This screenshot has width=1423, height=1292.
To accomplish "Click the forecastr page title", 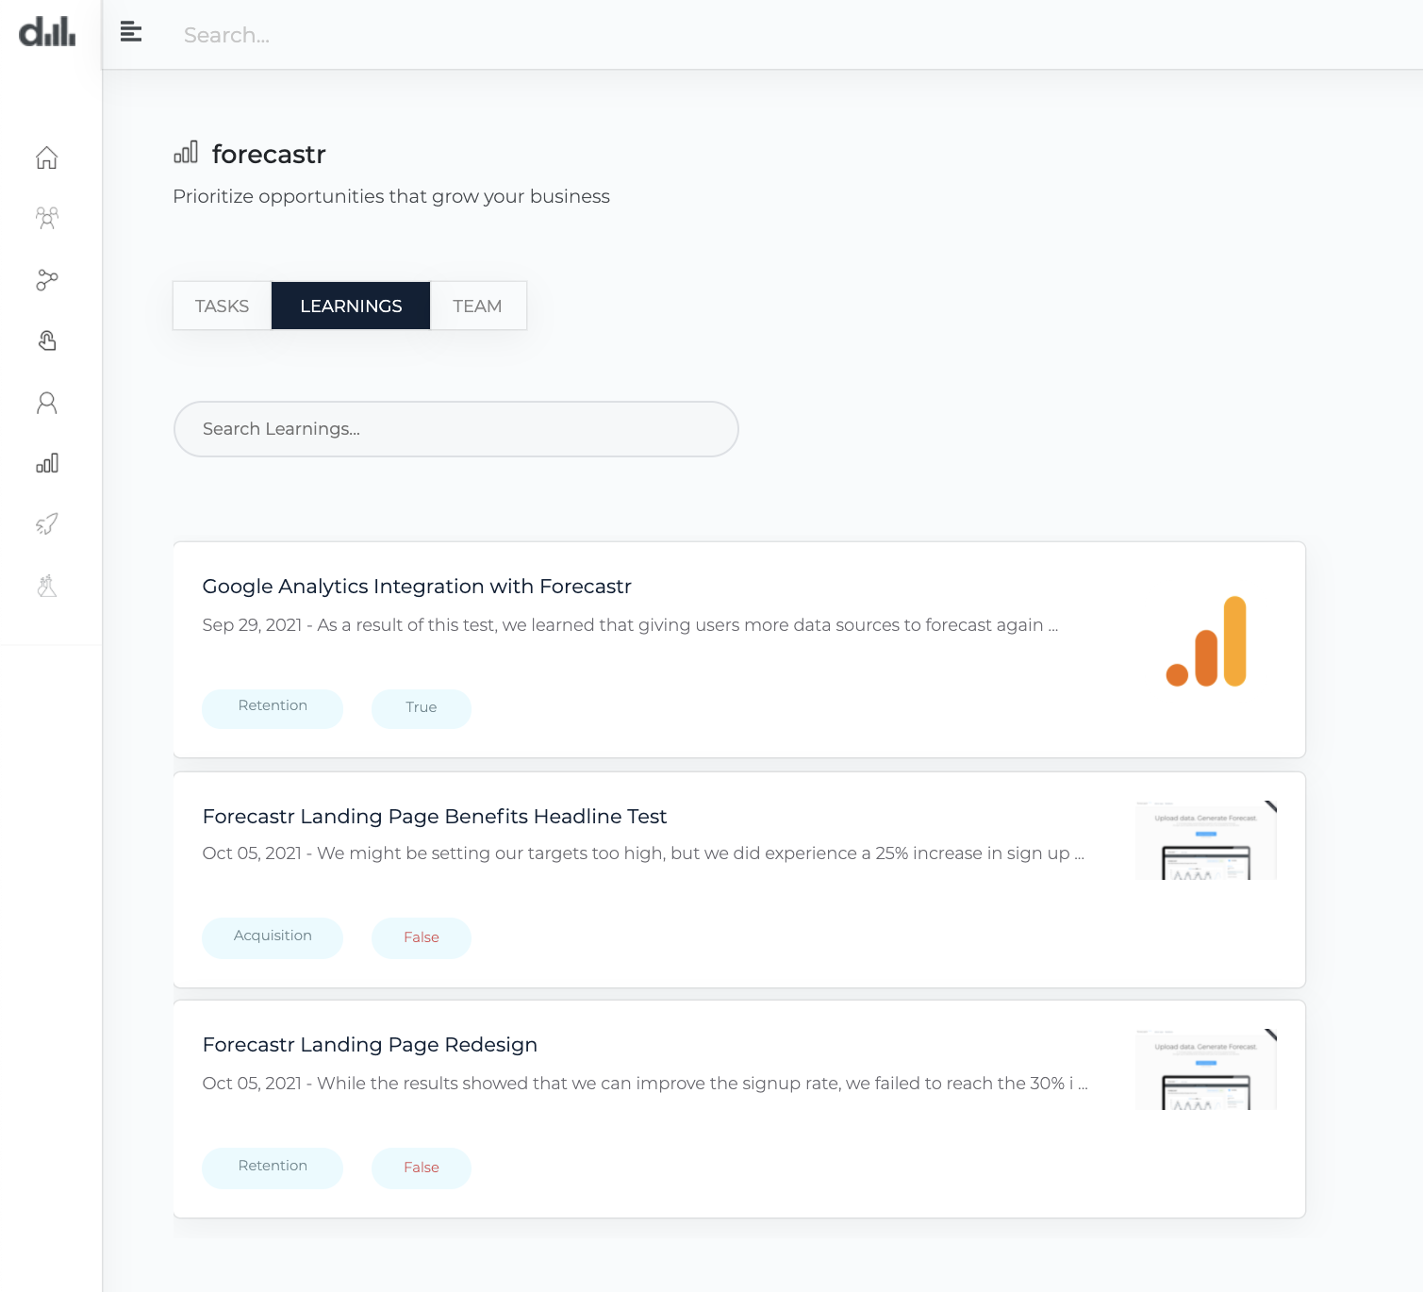I will pyautogui.click(x=269, y=154).
